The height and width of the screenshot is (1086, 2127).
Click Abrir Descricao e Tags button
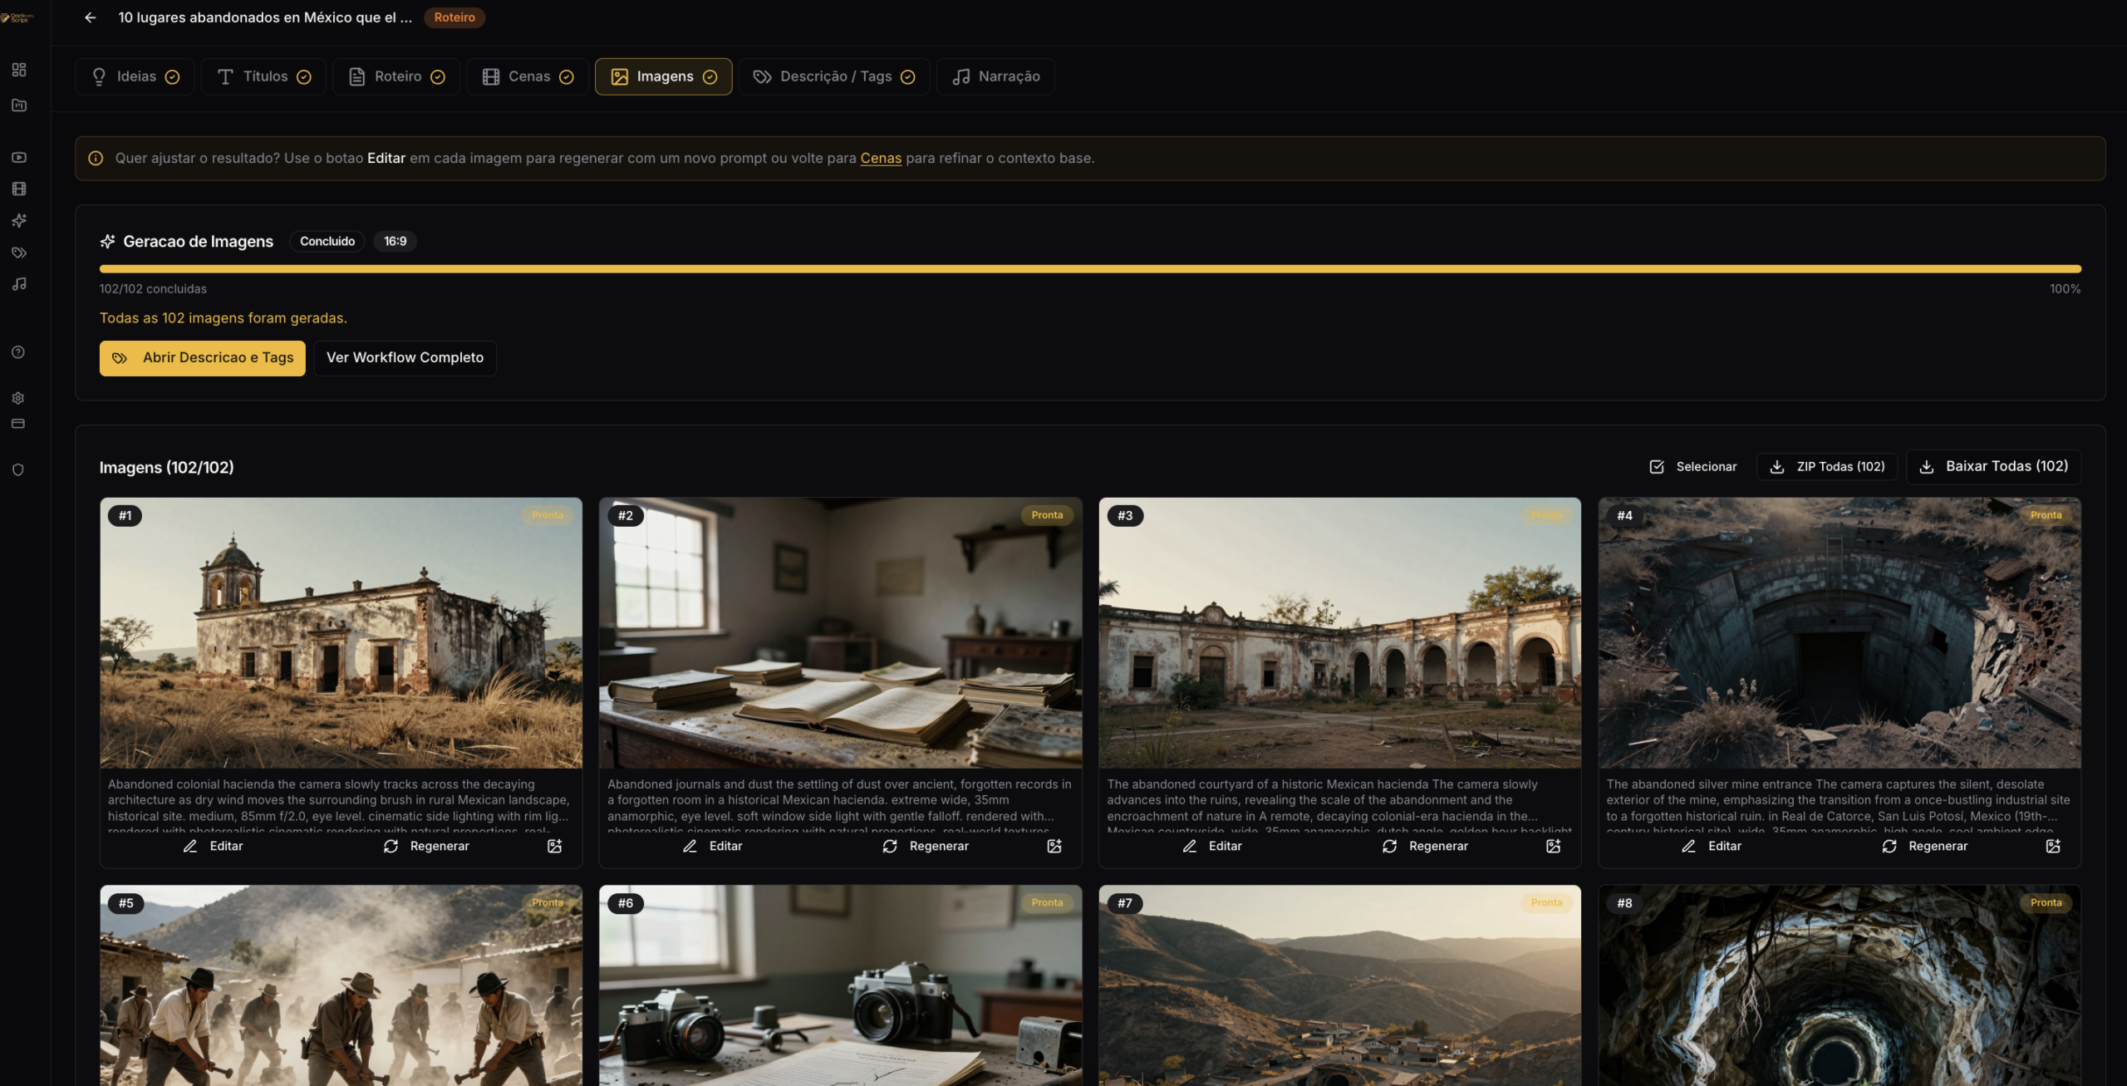click(203, 358)
